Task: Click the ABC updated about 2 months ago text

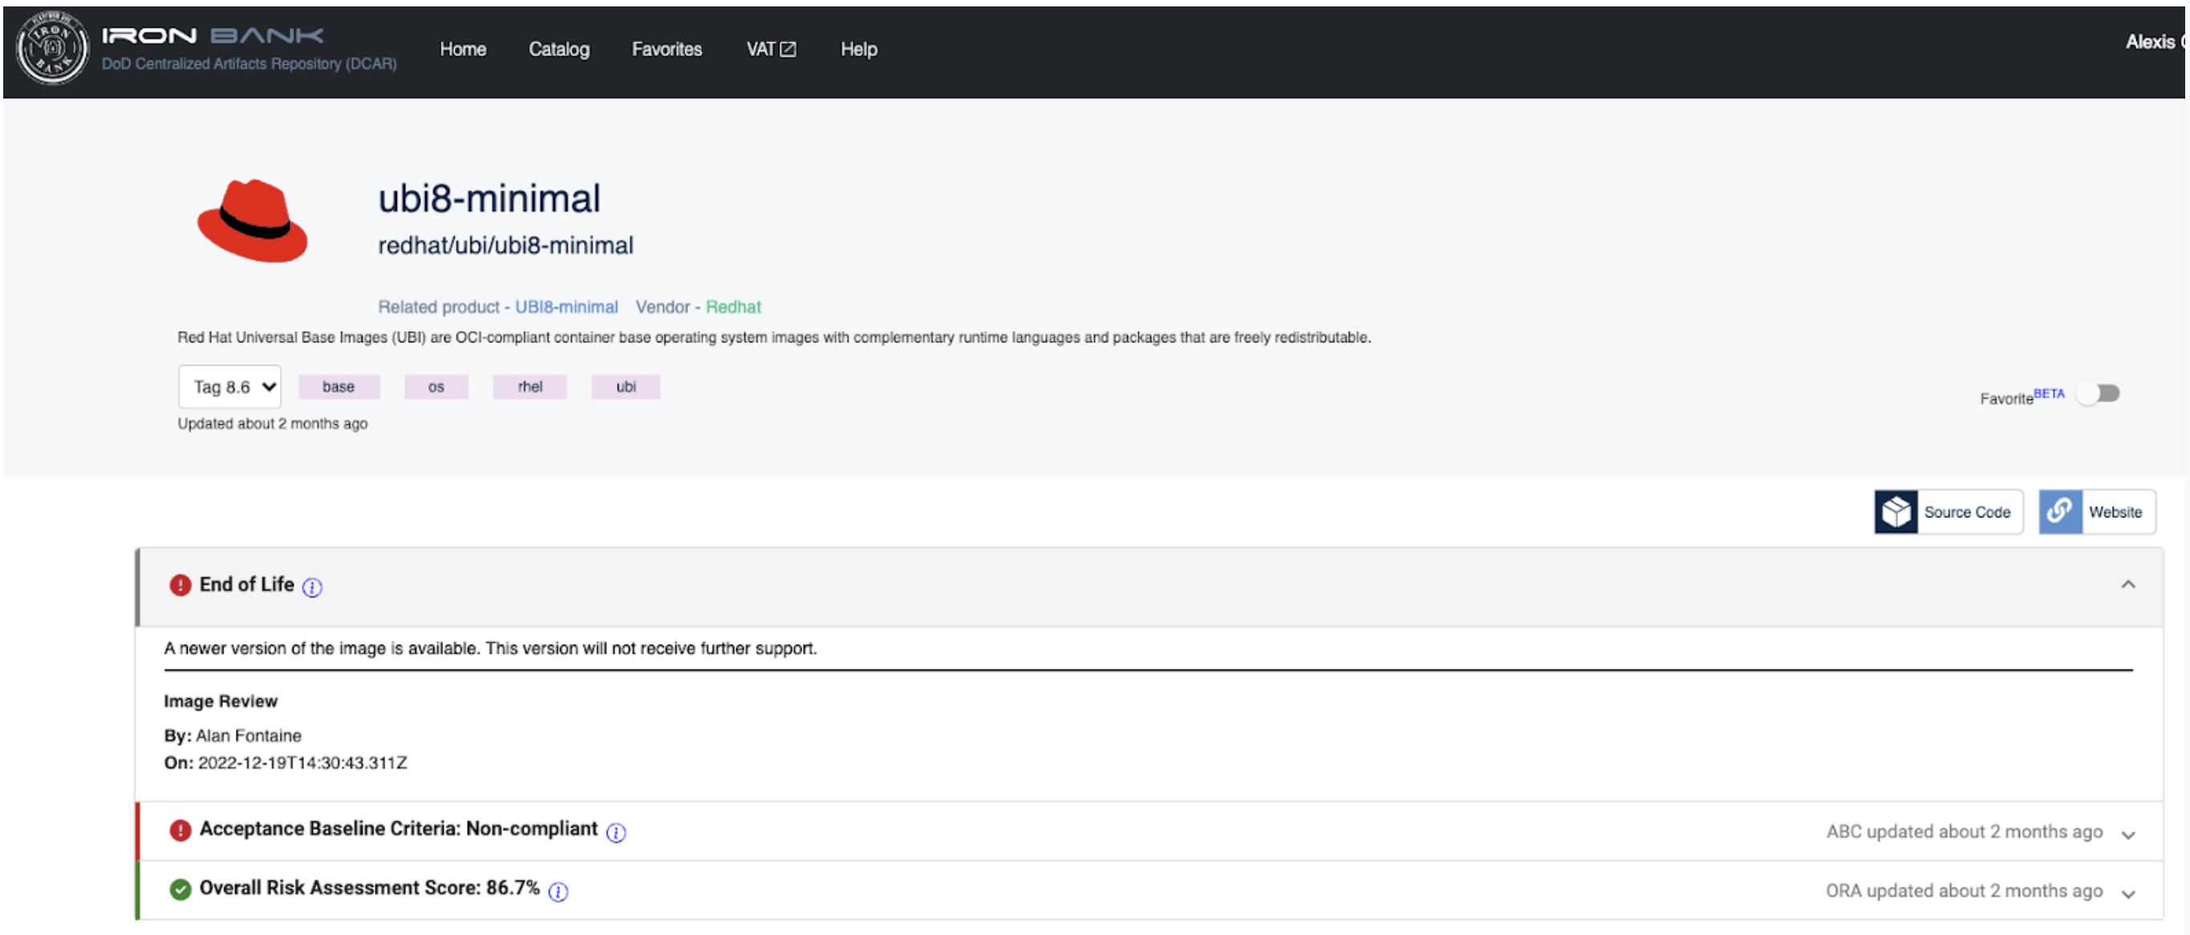Action: (1964, 832)
